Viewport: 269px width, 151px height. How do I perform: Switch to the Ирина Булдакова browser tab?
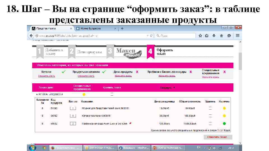click(x=96, y=29)
